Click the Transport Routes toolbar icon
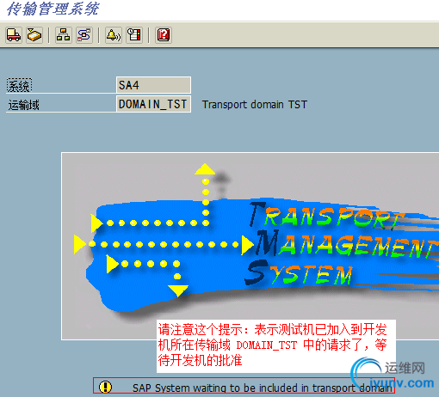Screen dimensions: 439x397 pyautogui.click(x=34, y=35)
